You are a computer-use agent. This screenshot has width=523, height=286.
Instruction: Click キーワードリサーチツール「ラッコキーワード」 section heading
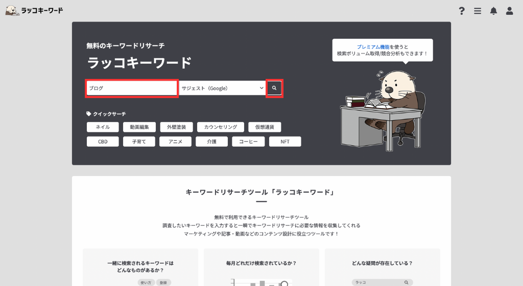click(x=261, y=192)
